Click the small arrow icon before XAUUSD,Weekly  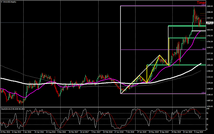(x=2, y=2)
